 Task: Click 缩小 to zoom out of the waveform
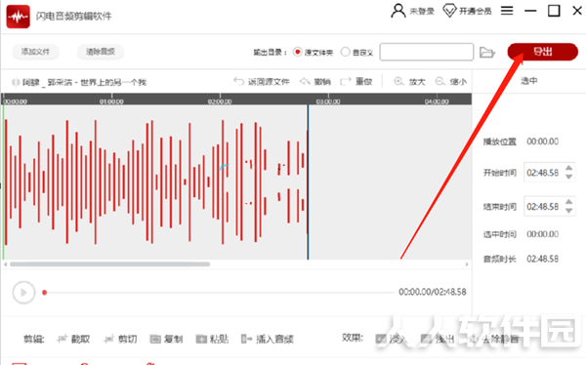coord(451,81)
